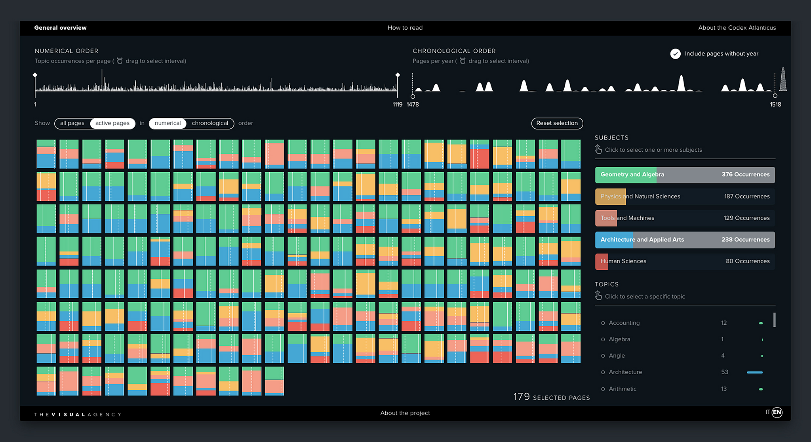This screenshot has width=811, height=442.
Task: Choose numerical order option
Action: click(168, 123)
